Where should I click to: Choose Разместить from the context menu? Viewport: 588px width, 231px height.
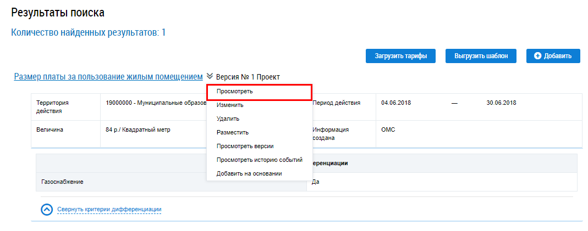233,132
